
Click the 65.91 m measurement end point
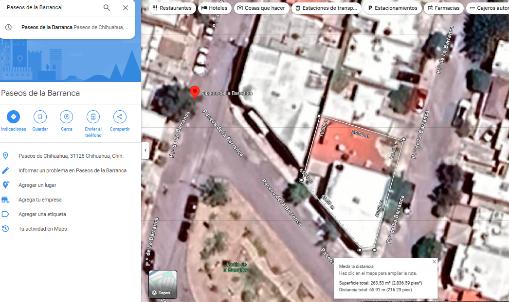tap(301, 180)
